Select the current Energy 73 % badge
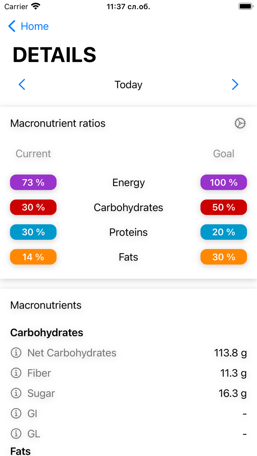 point(33,182)
